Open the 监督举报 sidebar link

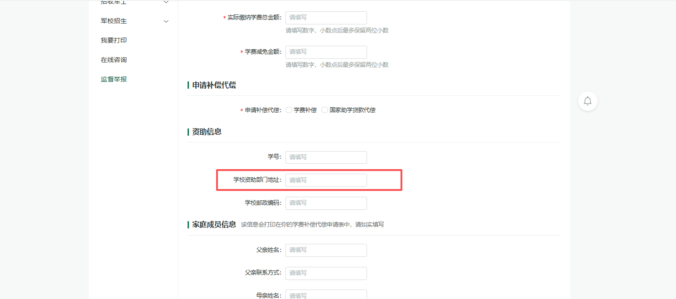(x=114, y=79)
